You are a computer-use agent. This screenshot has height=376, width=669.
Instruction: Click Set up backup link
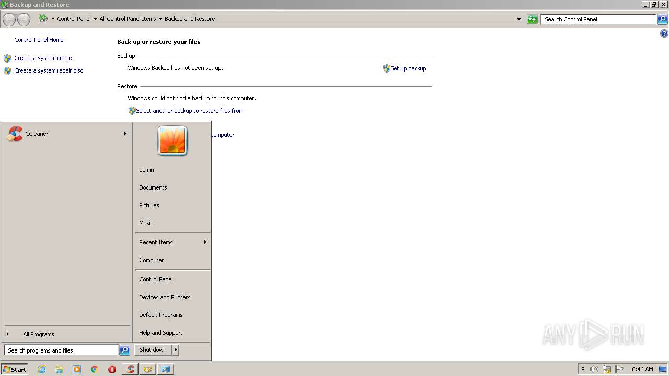coord(408,68)
